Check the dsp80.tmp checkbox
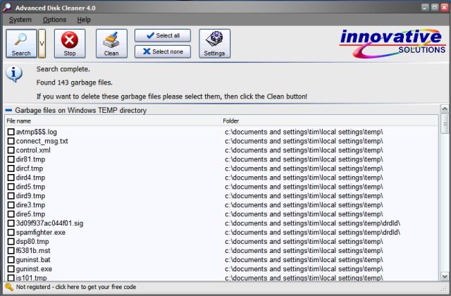This screenshot has width=451, height=296. tap(11, 241)
